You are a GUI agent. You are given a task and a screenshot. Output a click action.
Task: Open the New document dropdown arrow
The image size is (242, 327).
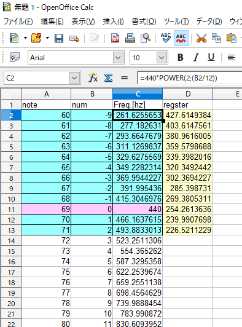point(25,38)
